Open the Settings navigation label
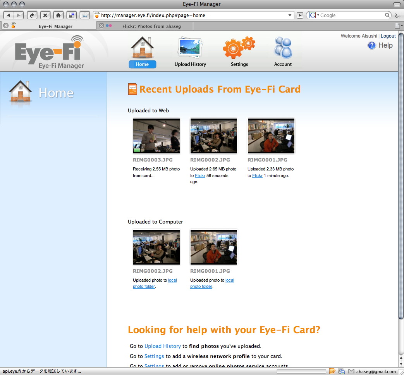 [239, 64]
